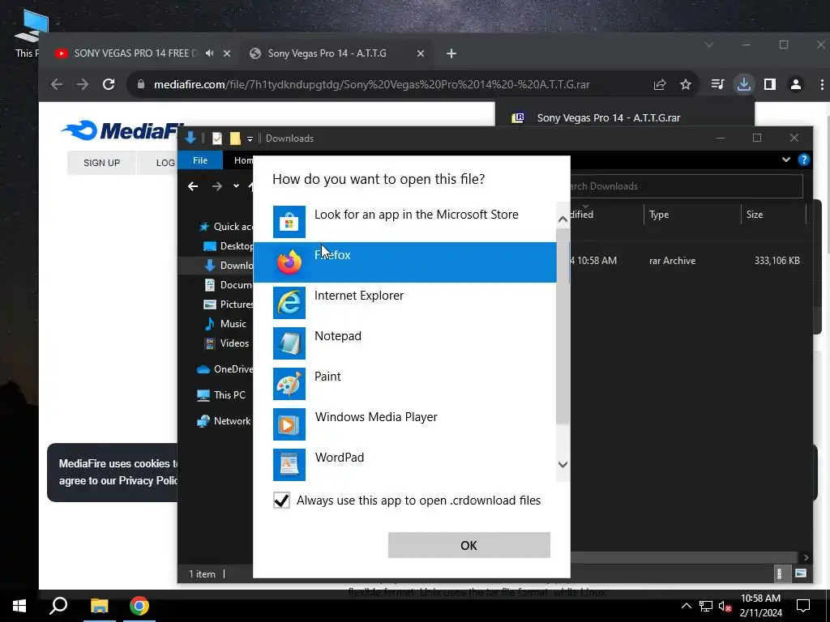Select Music folder in Explorer sidebar
This screenshot has width=830, height=622.
tap(226, 324)
